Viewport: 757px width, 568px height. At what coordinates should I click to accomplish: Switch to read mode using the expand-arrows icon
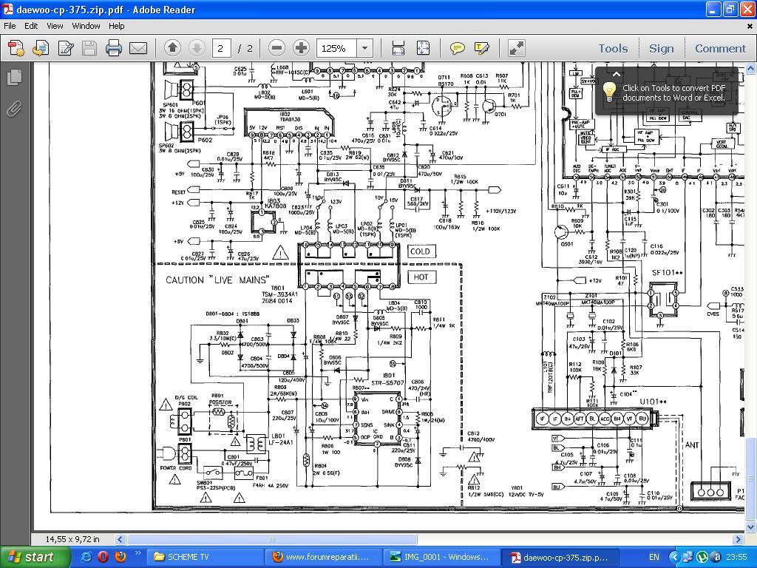click(x=517, y=48)
